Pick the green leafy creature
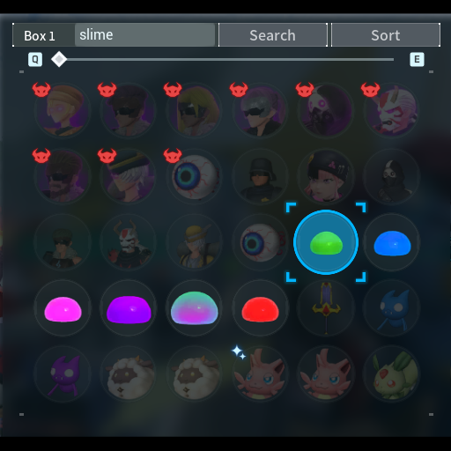 392,374
